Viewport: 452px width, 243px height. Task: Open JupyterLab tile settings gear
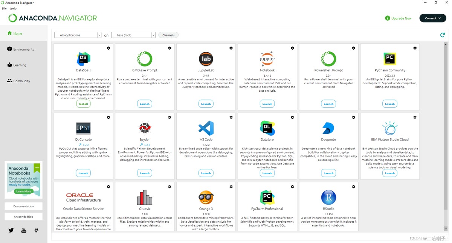pyautogui.click(x=231, y=48)
